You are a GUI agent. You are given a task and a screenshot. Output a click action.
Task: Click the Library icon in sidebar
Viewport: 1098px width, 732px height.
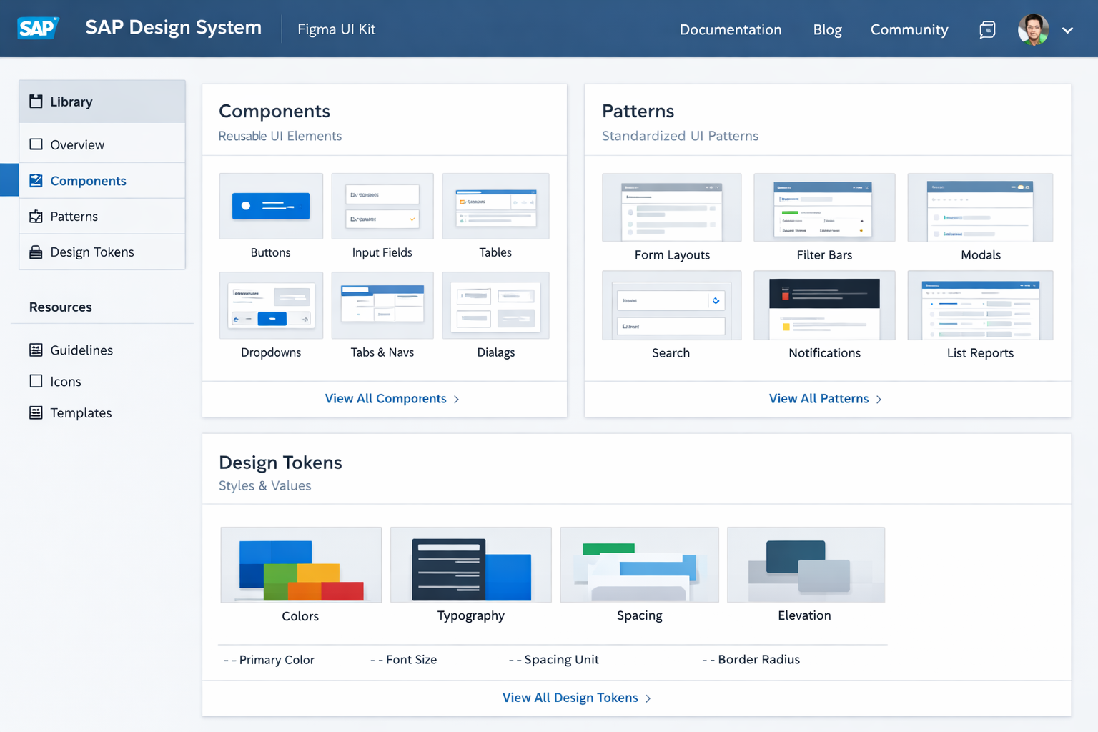pos(36,102)
